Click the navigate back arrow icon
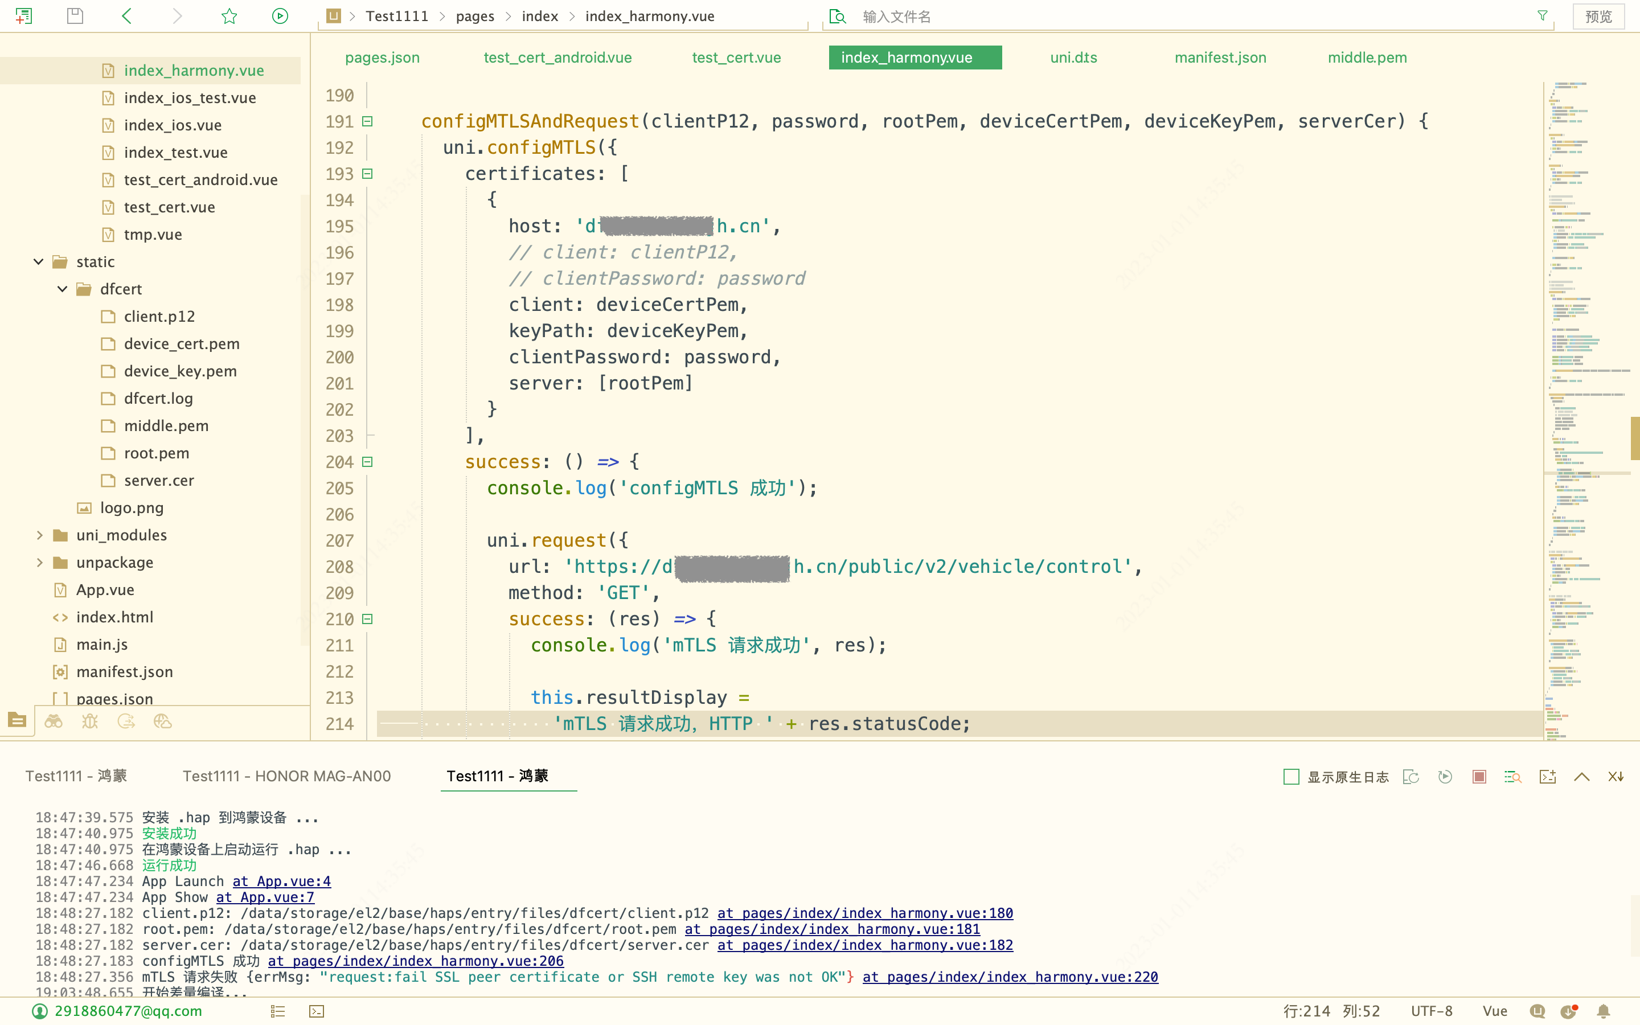The image size is (1640, 1025). coord(127,15)
